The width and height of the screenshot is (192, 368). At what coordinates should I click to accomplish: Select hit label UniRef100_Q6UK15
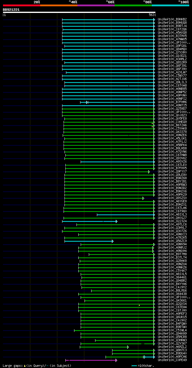click(x=172, y=317)
